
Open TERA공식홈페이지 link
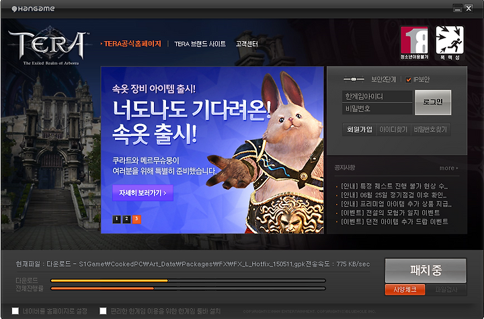pos(131,44)
